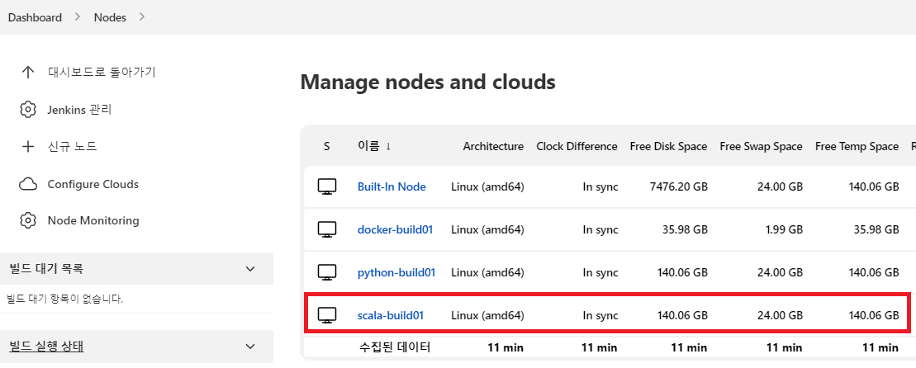Screen dimensions: 916x368
Task: Collapse the 빌드 대기 목록 panel chevron
Action: pos(250,269)
